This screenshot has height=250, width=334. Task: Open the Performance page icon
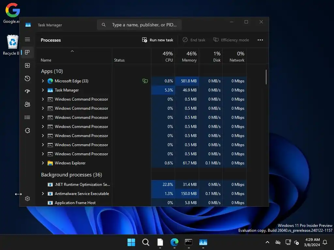27,65
